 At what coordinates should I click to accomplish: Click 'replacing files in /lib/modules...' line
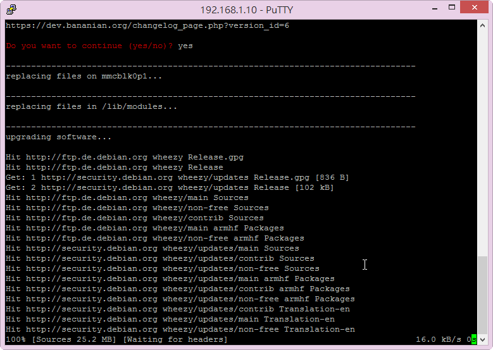pyautogui.click(x=91, y=106)
